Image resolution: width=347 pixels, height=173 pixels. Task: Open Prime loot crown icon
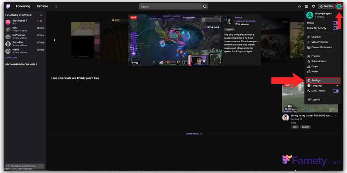click(299, 6)
